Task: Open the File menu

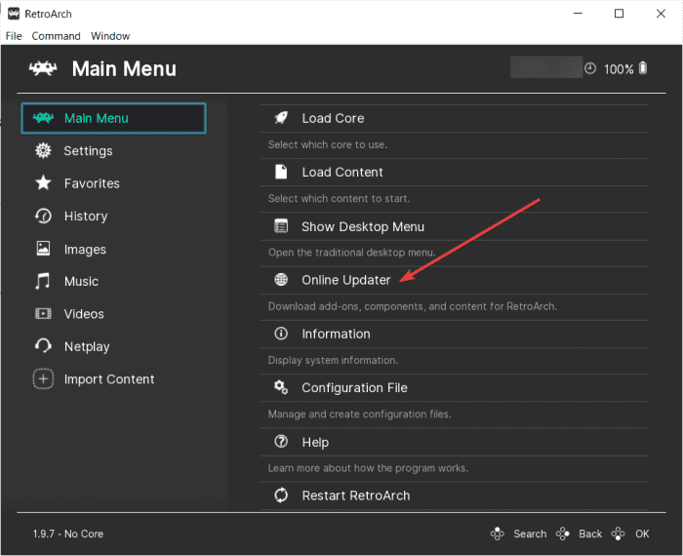Action: click(x=14, y=36)
